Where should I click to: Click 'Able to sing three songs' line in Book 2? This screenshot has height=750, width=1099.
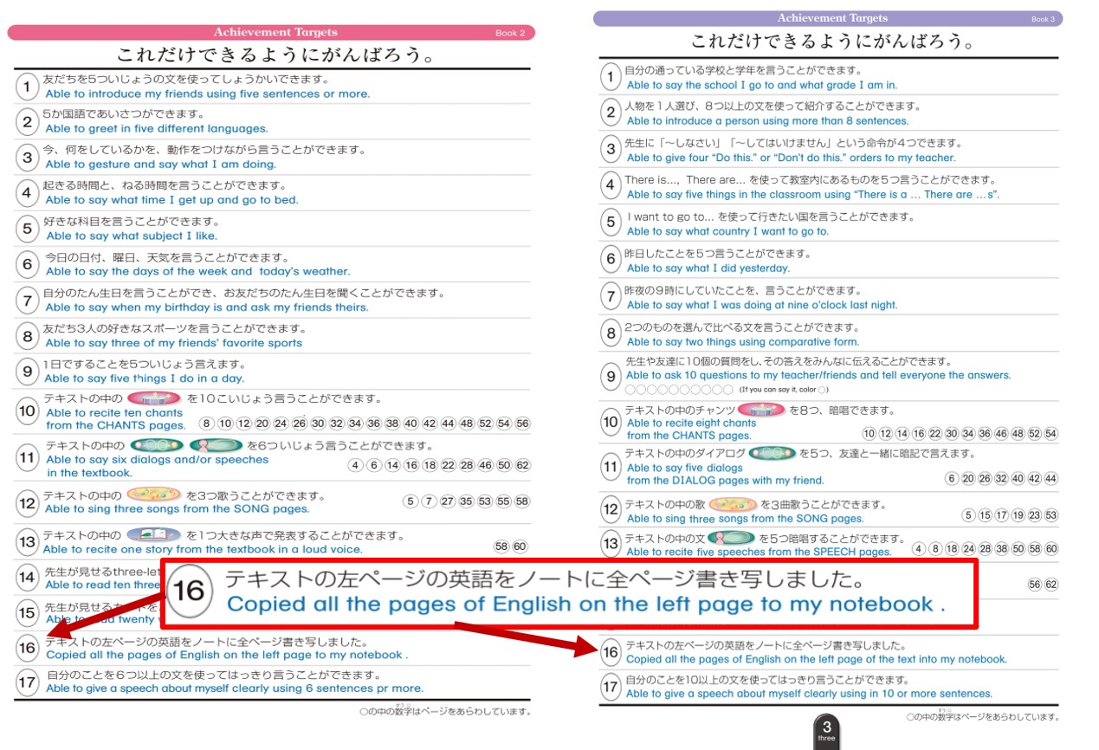click(x=174, y=509)
